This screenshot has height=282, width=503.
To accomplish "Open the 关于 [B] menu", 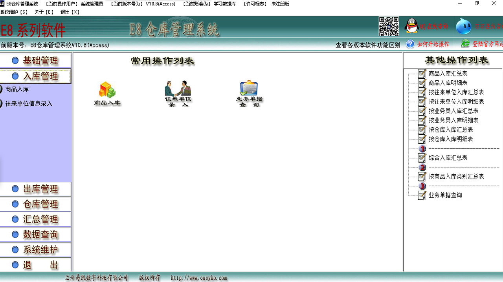I will click(44, 12).
